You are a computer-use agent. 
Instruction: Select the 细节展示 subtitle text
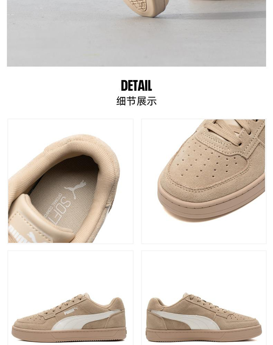click(136, 101)
